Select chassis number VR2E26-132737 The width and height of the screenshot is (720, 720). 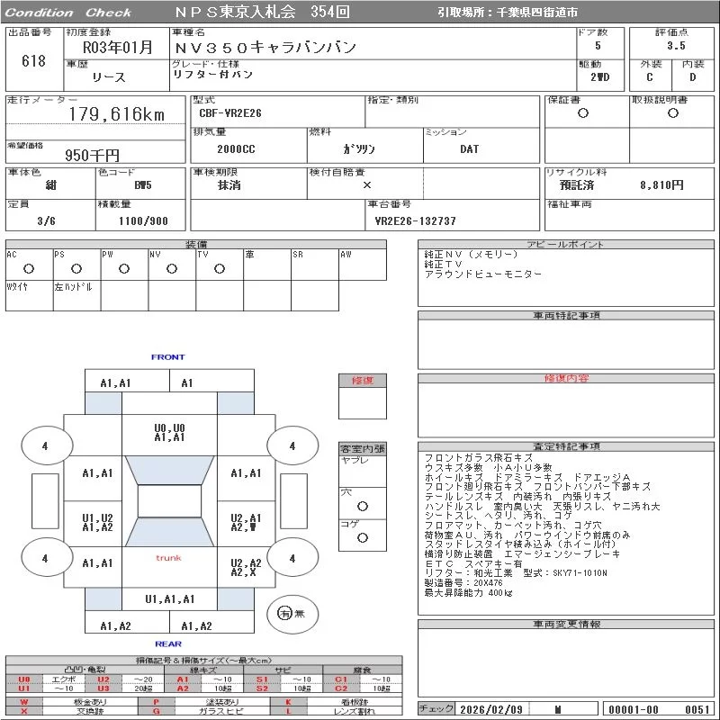tap(415, 220)
